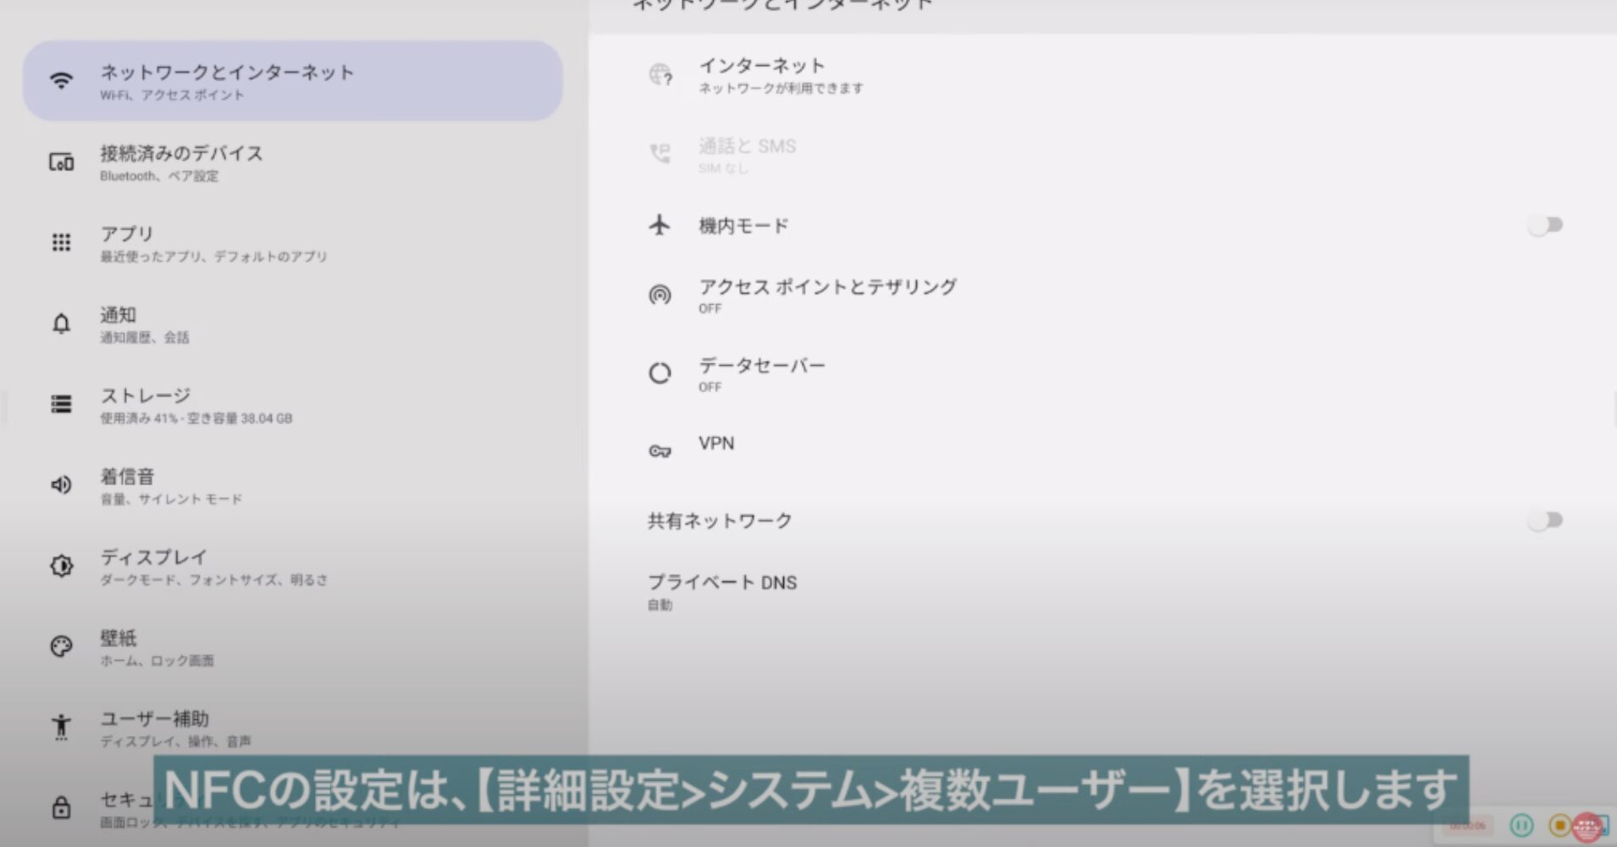Screen dimensions: 1617x847
Task: Open アクセス ポイントとテザリング settings
Action: [x=826, y=295]
